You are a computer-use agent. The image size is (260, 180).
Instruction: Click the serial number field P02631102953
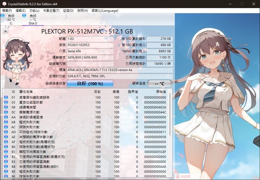click(90, 45)
